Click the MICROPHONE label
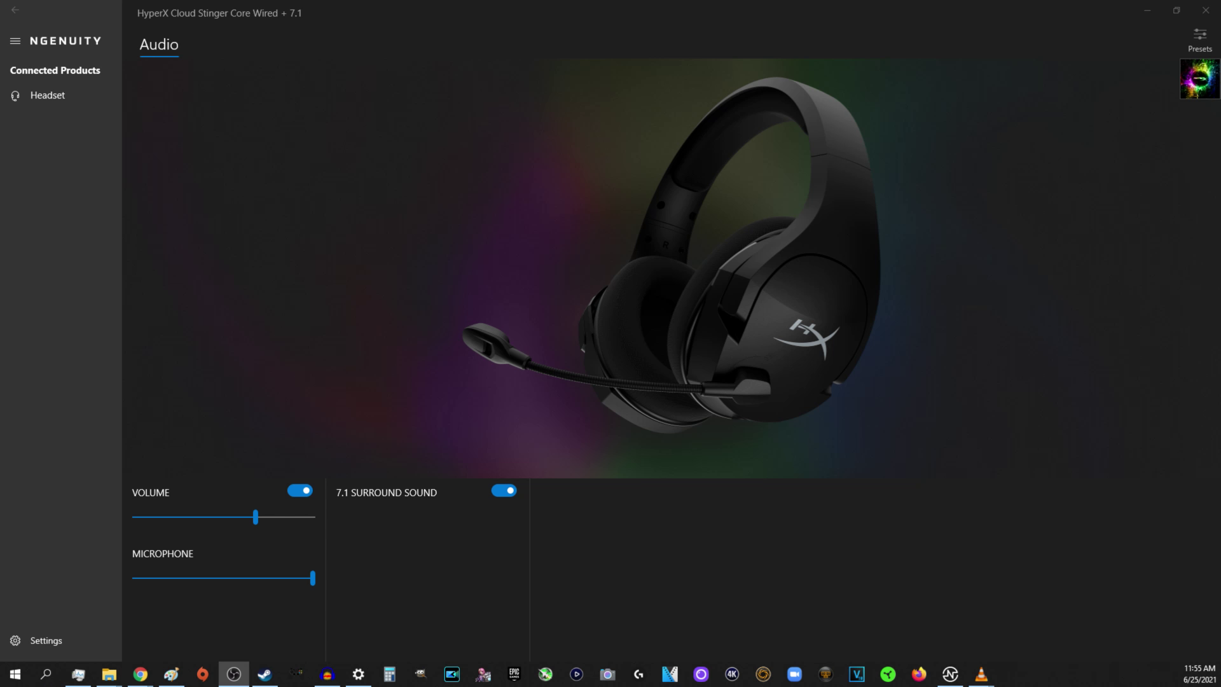This screenshot has width=1221, height=687. pos(163,554)
